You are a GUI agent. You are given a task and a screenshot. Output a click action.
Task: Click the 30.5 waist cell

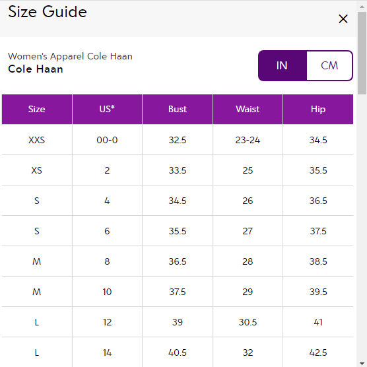click(x=248, y=322)
